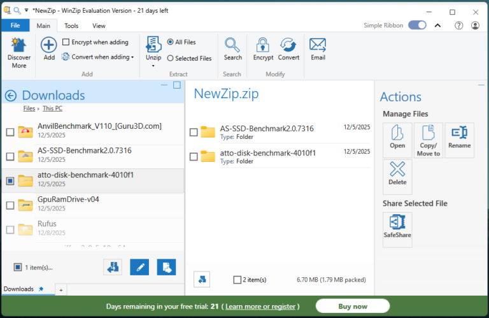The width and height of the screenshot is (489, 318).
Task: Collapse the Actions pane dash icon
Action: coord(481,85)
